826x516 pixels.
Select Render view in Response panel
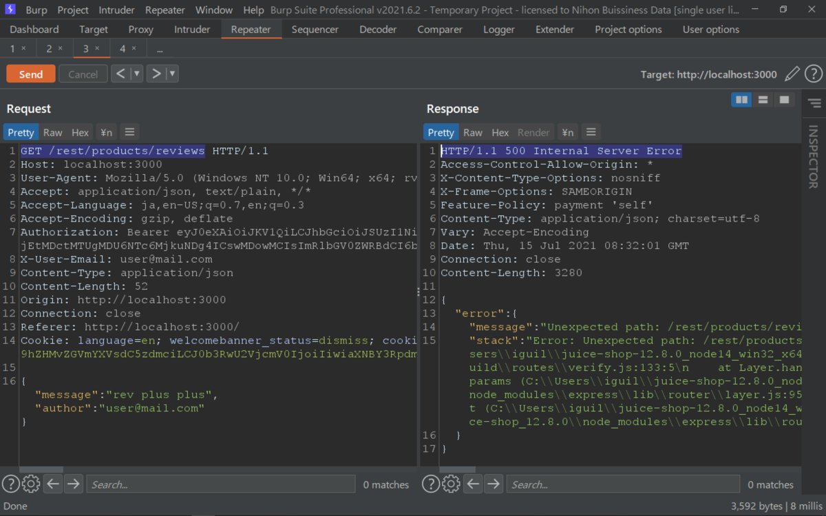point(533,132)
